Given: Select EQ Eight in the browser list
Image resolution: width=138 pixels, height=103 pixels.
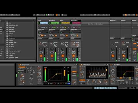Looking at the screenshot, I should (11, 45).
